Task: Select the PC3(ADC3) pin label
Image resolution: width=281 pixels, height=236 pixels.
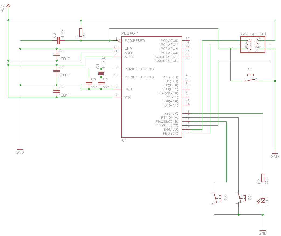Action: pos(169,53)
